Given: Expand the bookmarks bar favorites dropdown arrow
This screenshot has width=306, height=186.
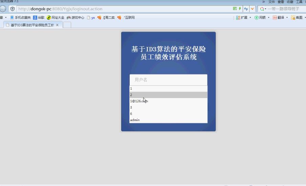Looking at the screenshot, I should tap(6, 18).
